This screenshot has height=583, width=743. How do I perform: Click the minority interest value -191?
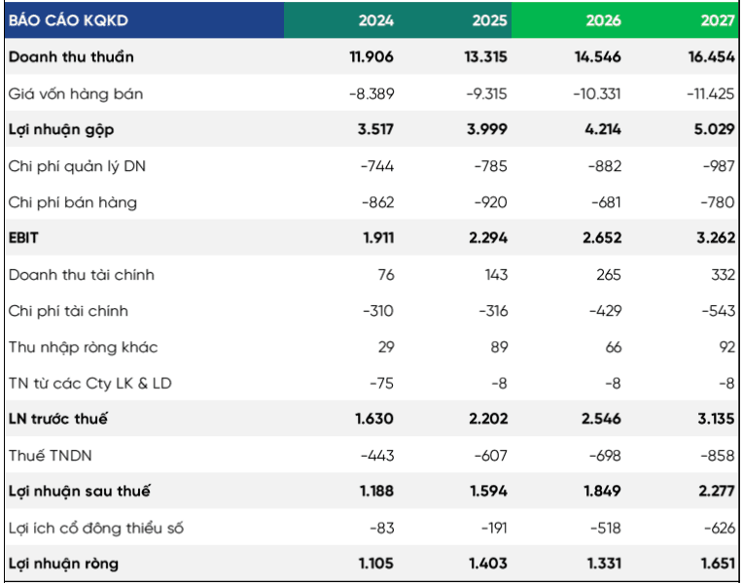point(494,528)
